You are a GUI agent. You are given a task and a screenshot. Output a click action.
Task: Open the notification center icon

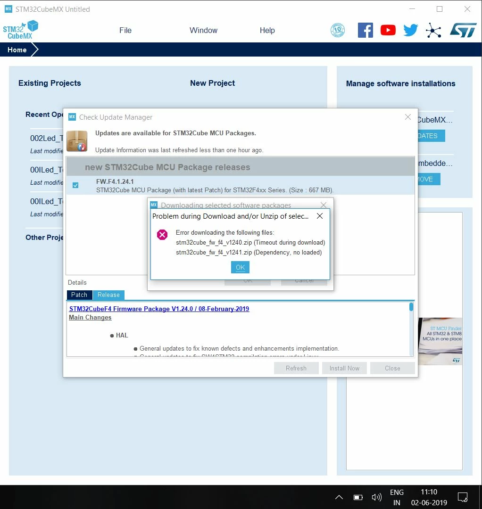463,497
